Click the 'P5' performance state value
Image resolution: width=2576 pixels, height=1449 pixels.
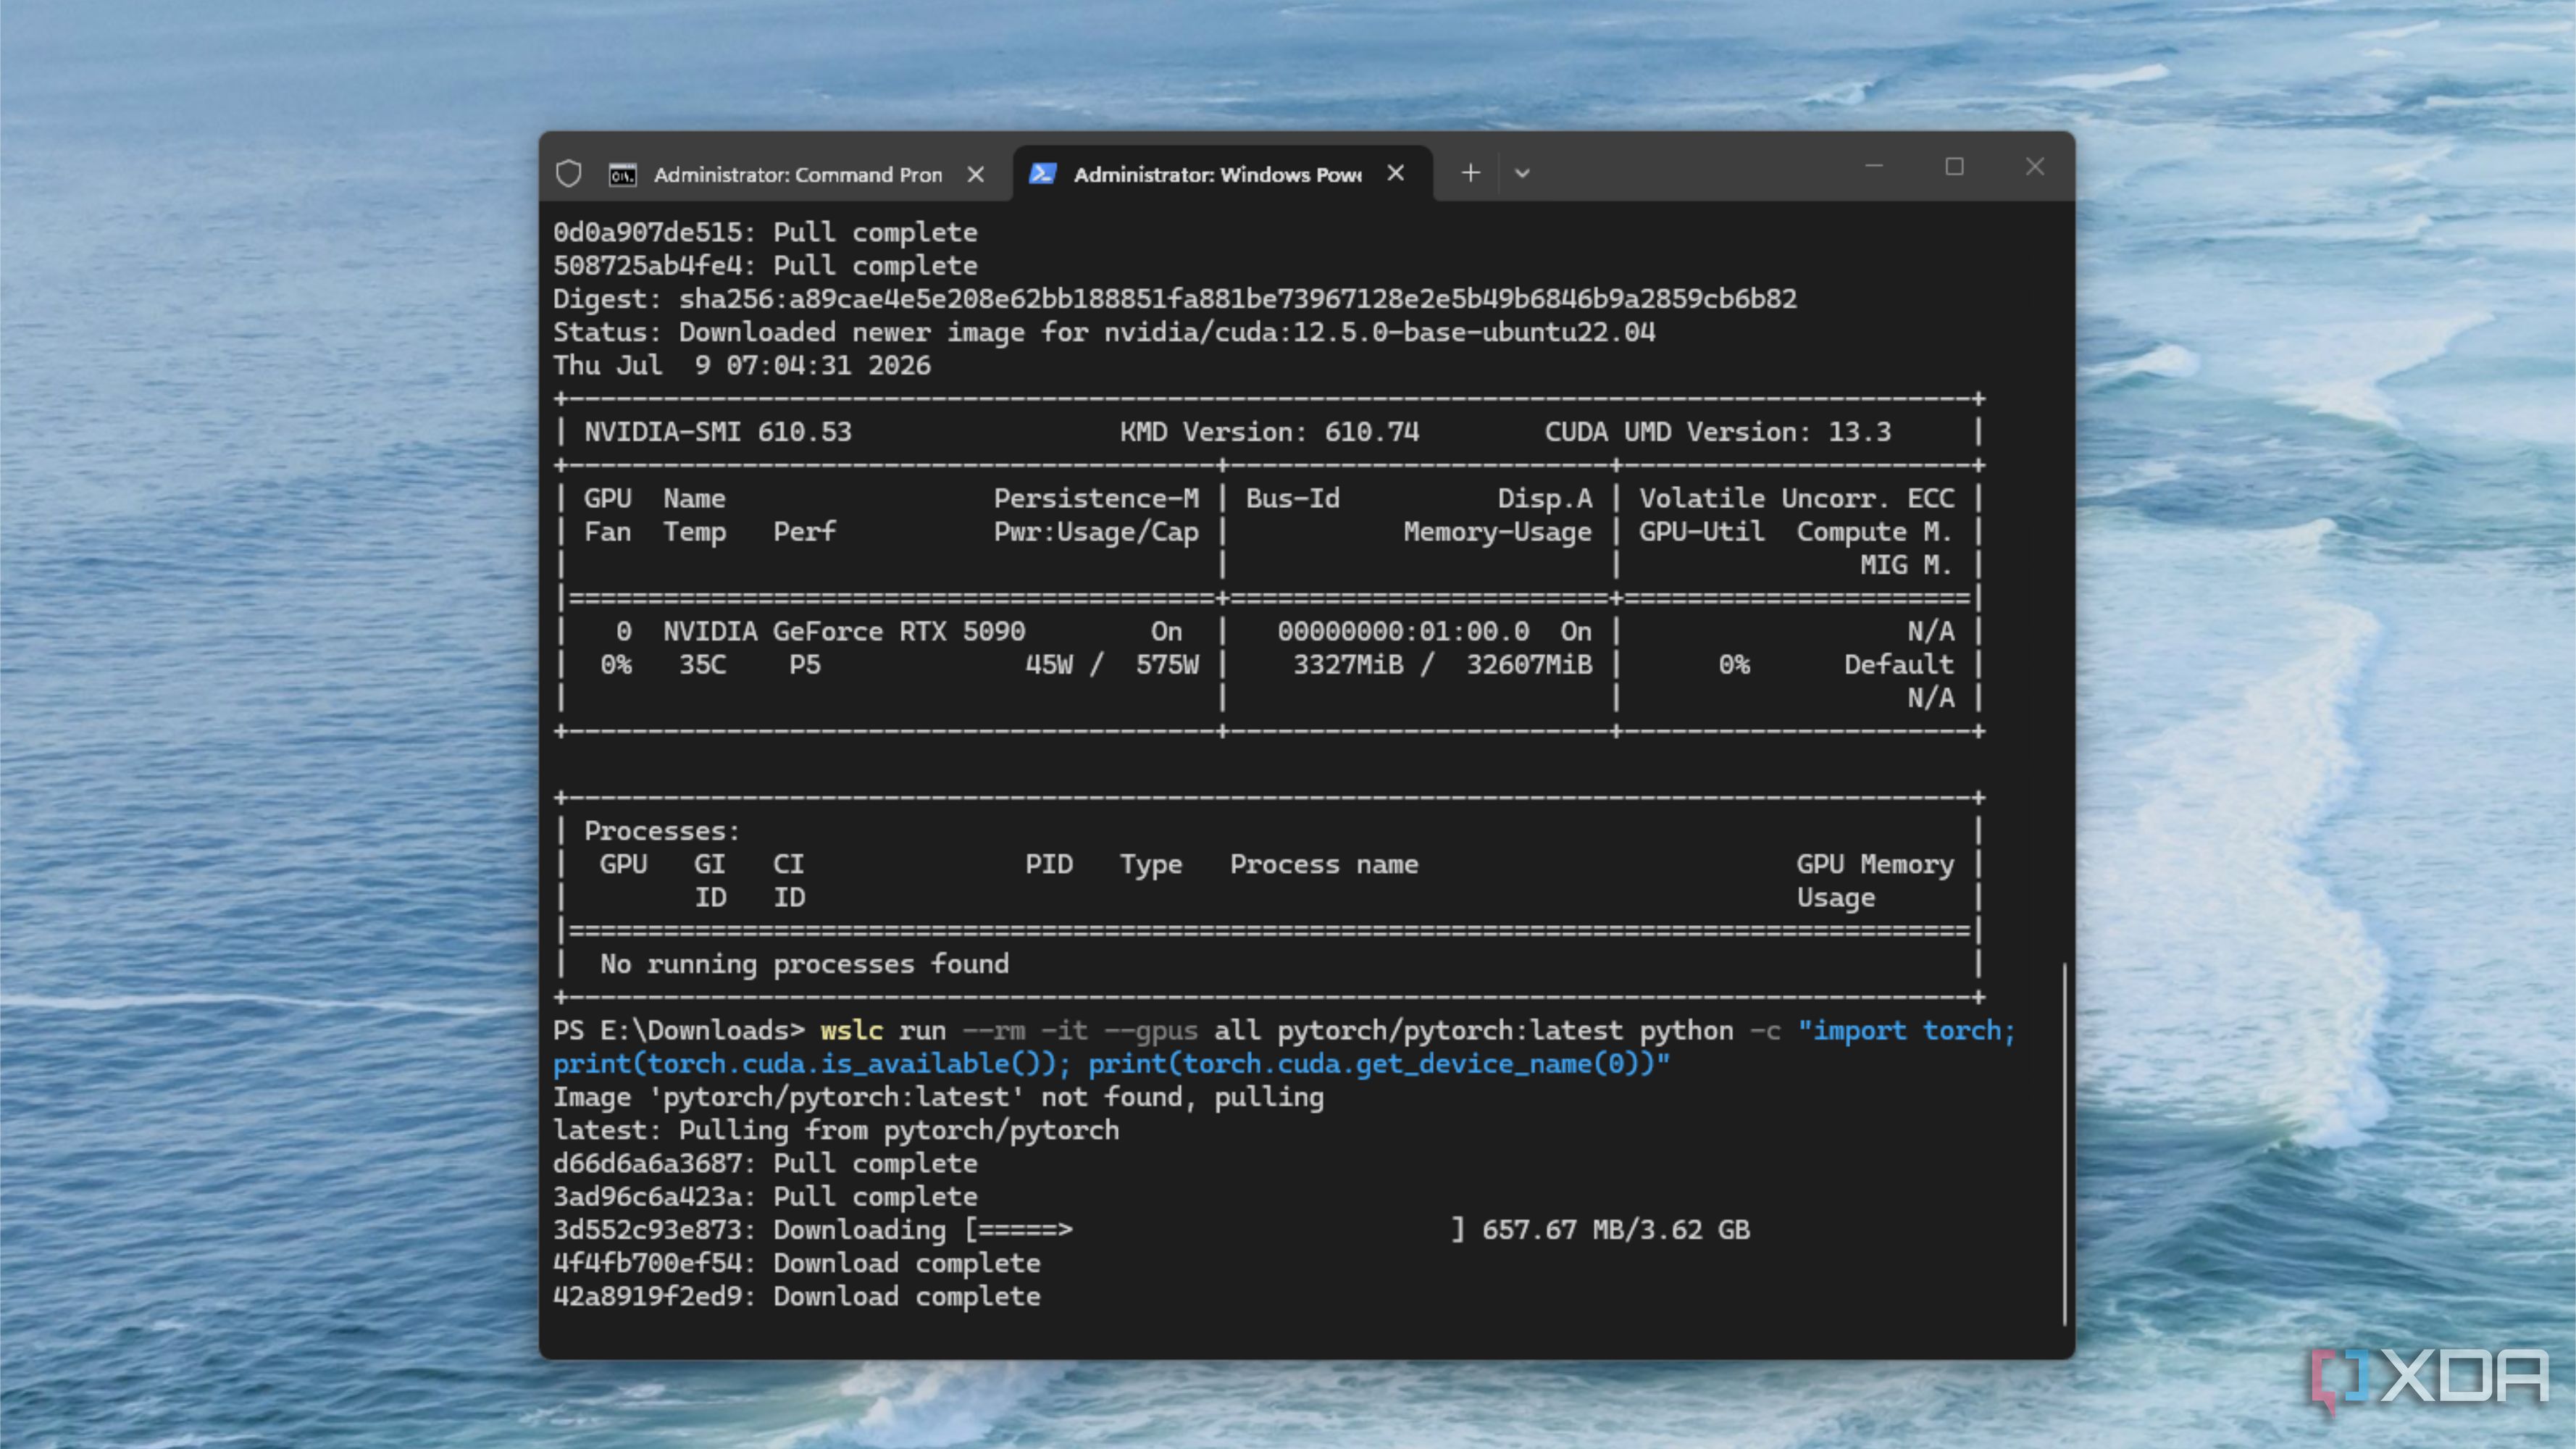(805, 665)
